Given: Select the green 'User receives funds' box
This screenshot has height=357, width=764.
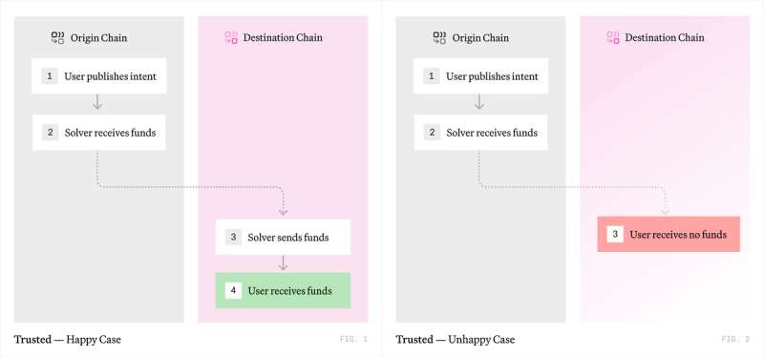Looking at the screenshot, I should point(283,291).
